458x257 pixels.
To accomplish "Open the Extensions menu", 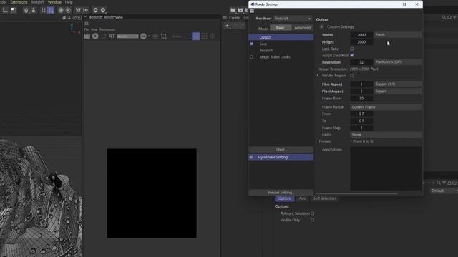I will pos(19,2).
